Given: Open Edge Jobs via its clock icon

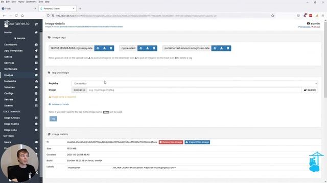Looking at the screenshot, I should coord(36,130).
